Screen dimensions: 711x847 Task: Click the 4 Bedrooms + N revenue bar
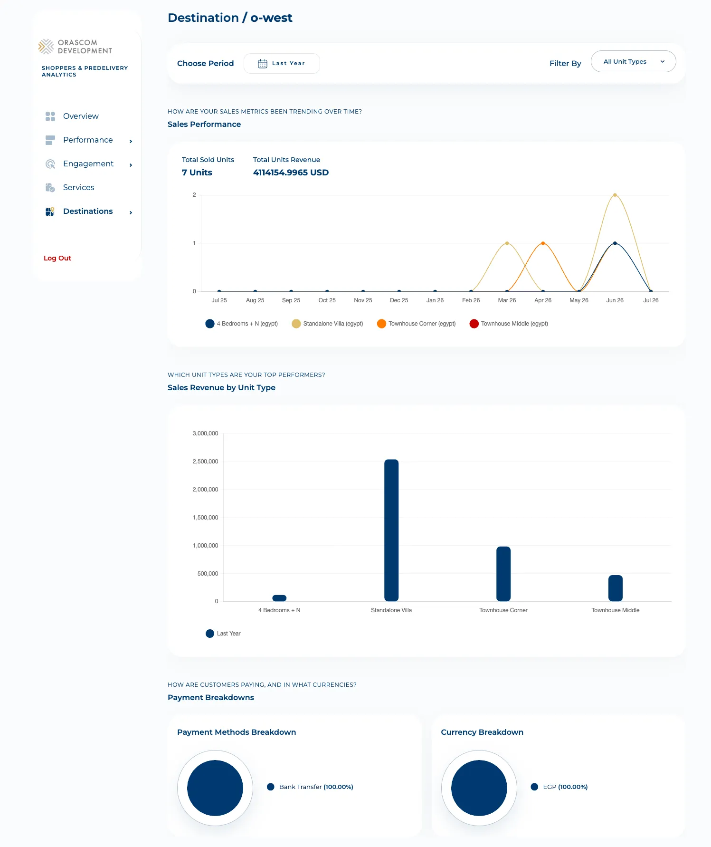coord(279,598)
